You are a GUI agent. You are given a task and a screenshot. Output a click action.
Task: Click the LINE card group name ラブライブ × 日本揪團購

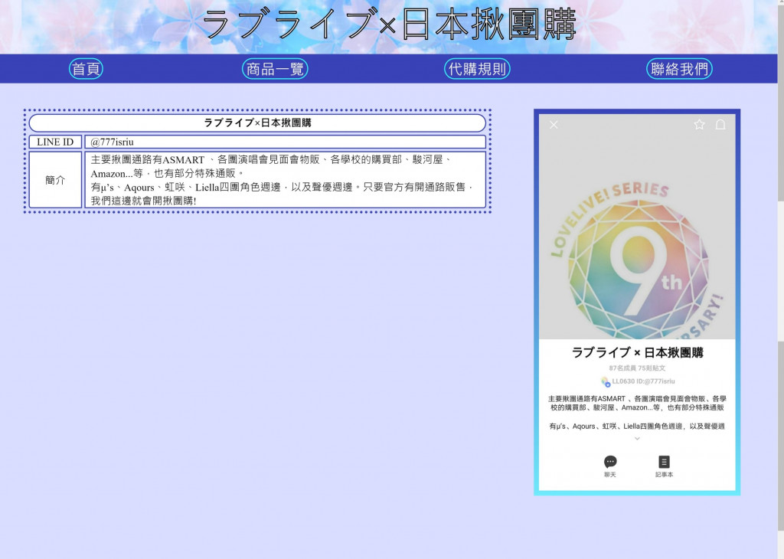tap(637, 353)
